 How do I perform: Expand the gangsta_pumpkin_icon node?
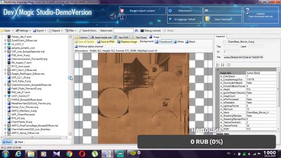coord(5,48)
